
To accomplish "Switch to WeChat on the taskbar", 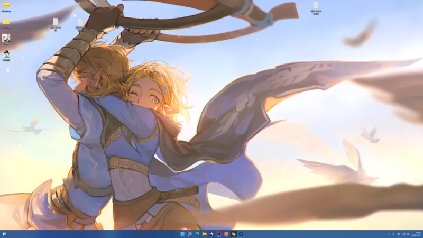I will (234, 234).
